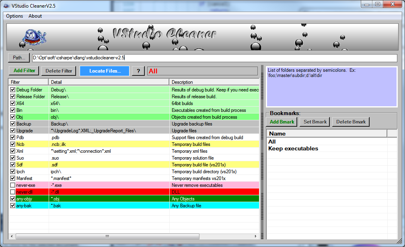Click the VStudio Cleaner title bar app icon
The image size is (405, 247).
pyautogui.click(x=6, y=5)
